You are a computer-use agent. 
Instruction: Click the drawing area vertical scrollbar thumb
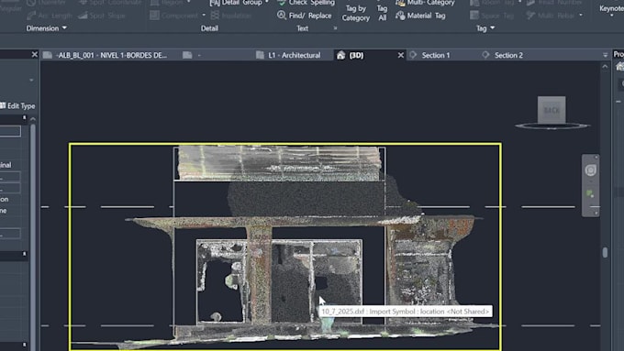[x=605, y=252]
